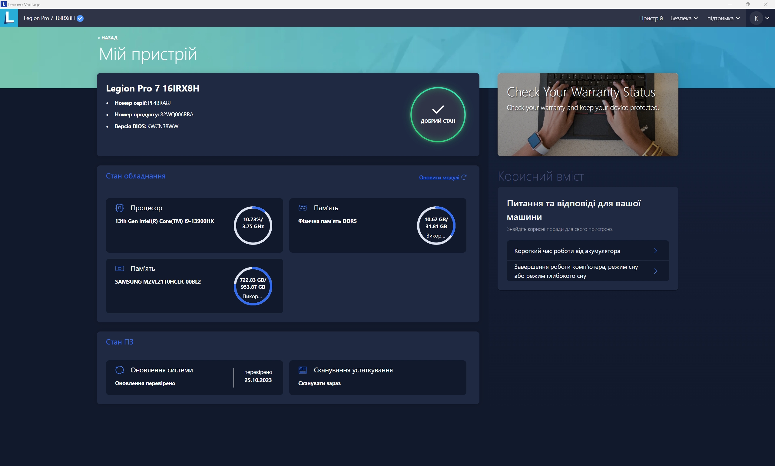
Task: Click the Check Your Warranty Status banner
Action: (x=587, y=115)
